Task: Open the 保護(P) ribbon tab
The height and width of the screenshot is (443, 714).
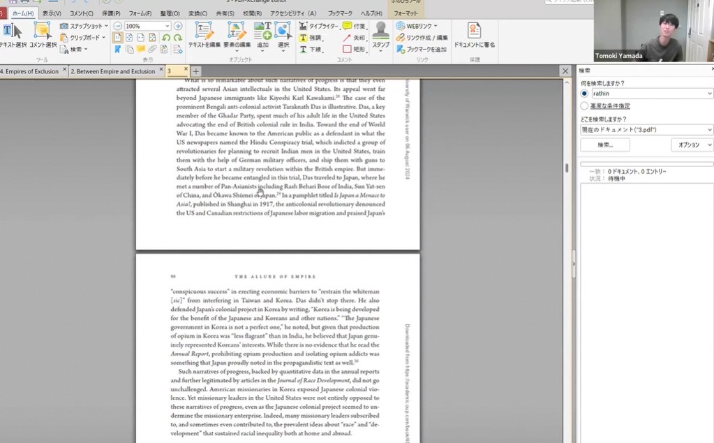Action: [x=111, y=13]
